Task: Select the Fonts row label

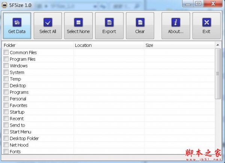Action: click(x=15, y=152)
